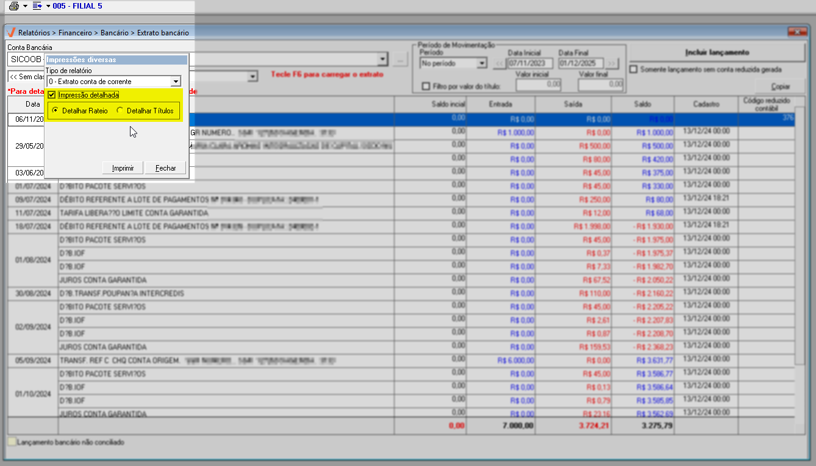
Task: Open the printer icon's dropdown arrow
Action: click(x=25, y=6)
